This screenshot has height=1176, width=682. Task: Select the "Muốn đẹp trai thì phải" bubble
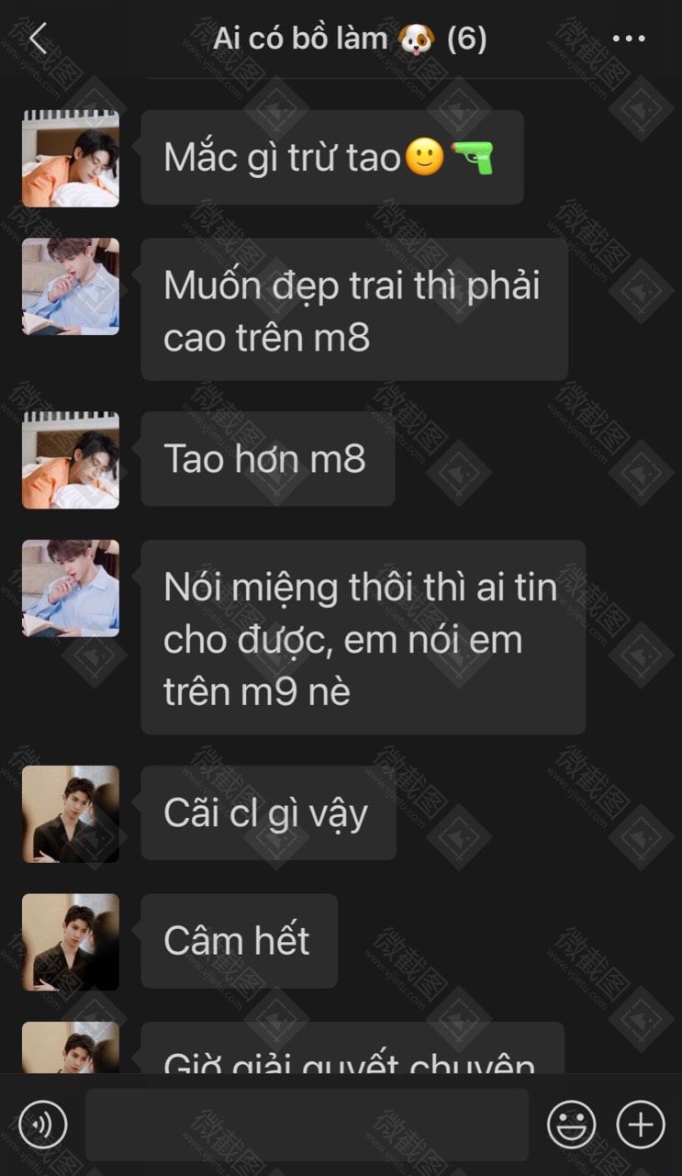coord(354,309)
